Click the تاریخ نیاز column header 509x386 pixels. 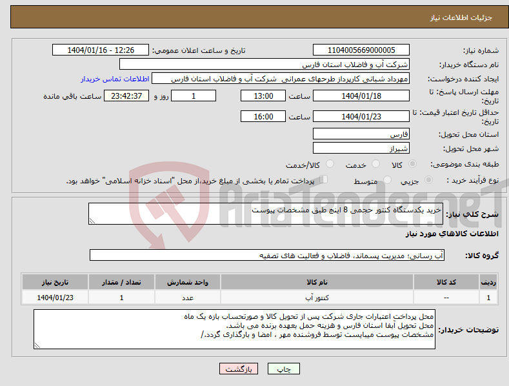(x=55, y=282)
